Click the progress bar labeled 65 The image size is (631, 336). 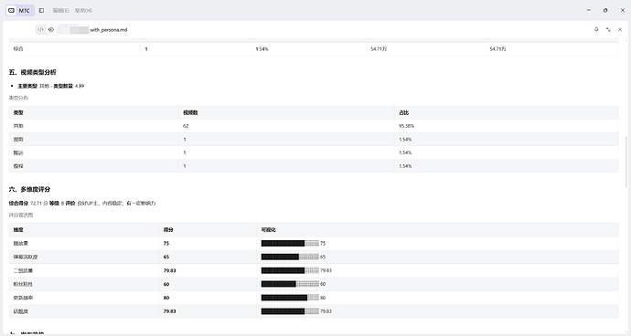coord(290,257)
